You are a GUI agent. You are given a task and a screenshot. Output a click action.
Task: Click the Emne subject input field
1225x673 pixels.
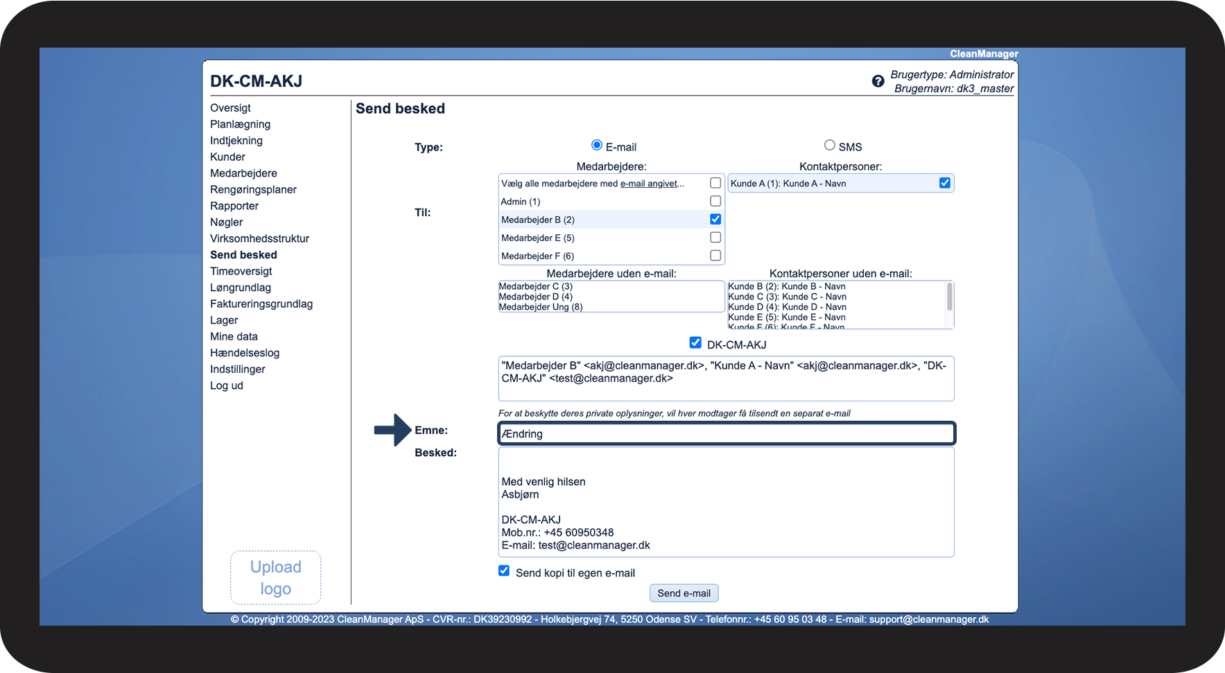(x=726, y=434)
